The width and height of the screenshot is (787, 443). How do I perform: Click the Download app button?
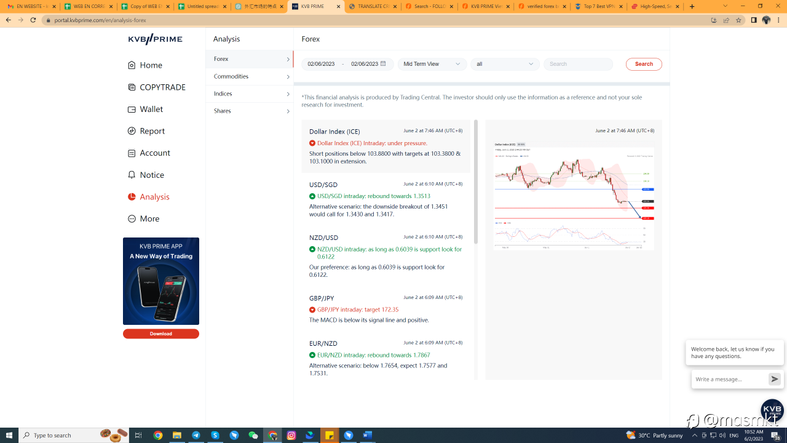click(x=161, y=333)
